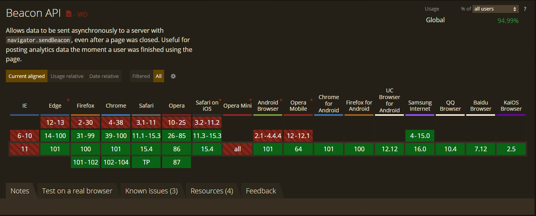Select the All browsers option
The image size is (536, 216).
[x=159, y=76]
